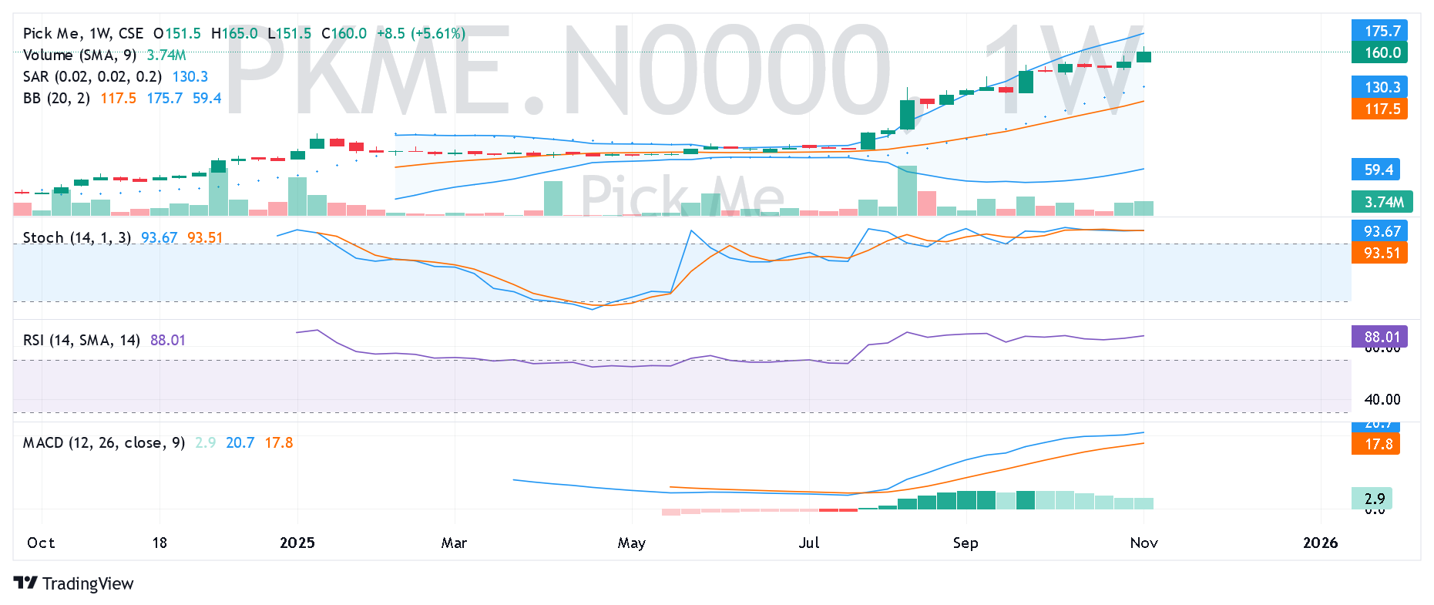Screen dimensions: 1434x605
Task: Click the 2.9 histogram value in MACD legend
Action: point(205,442)
